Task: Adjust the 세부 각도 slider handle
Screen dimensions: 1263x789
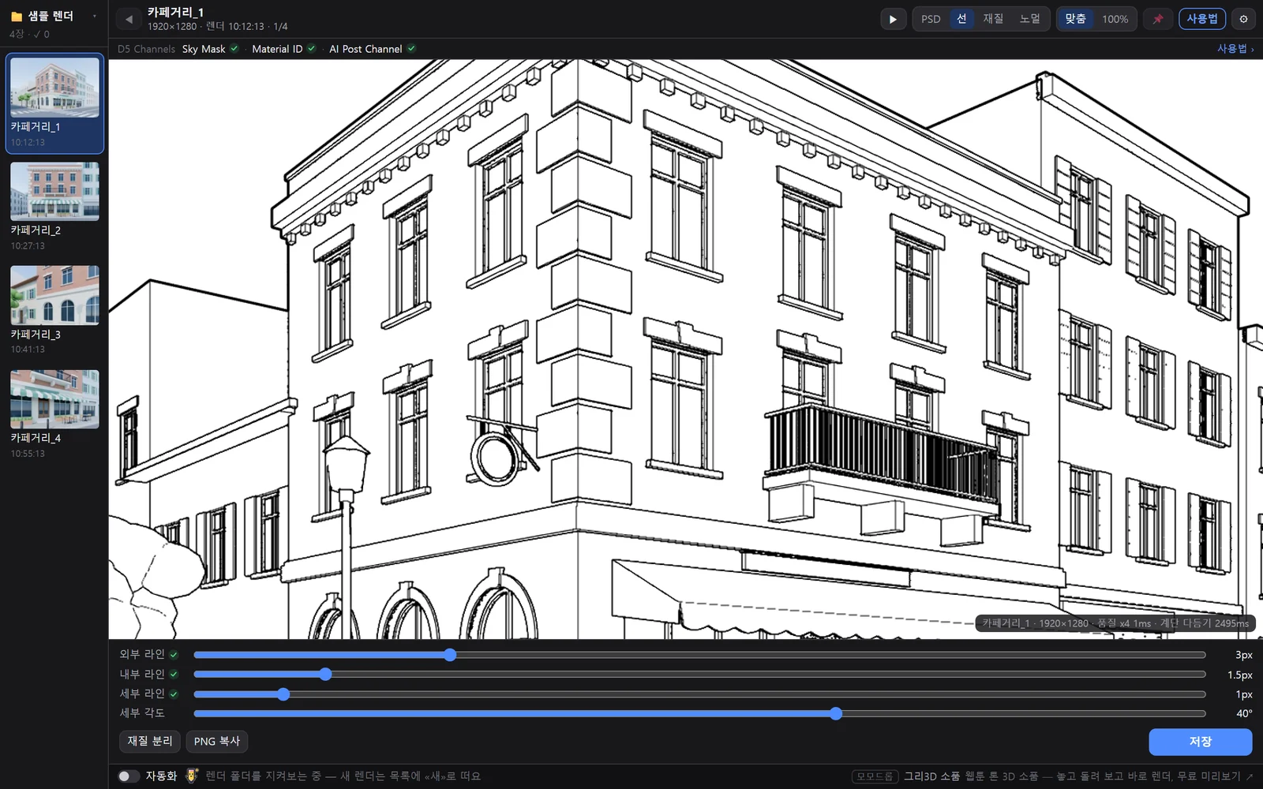Action: tap(836, 713)
